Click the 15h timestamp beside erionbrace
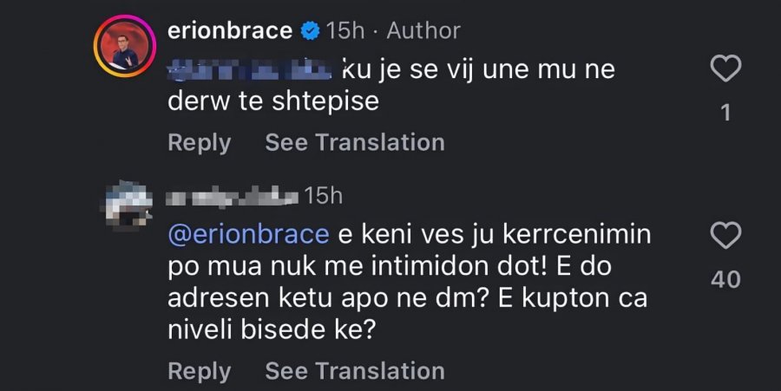 pyautogui.click(x=345, y=31)
